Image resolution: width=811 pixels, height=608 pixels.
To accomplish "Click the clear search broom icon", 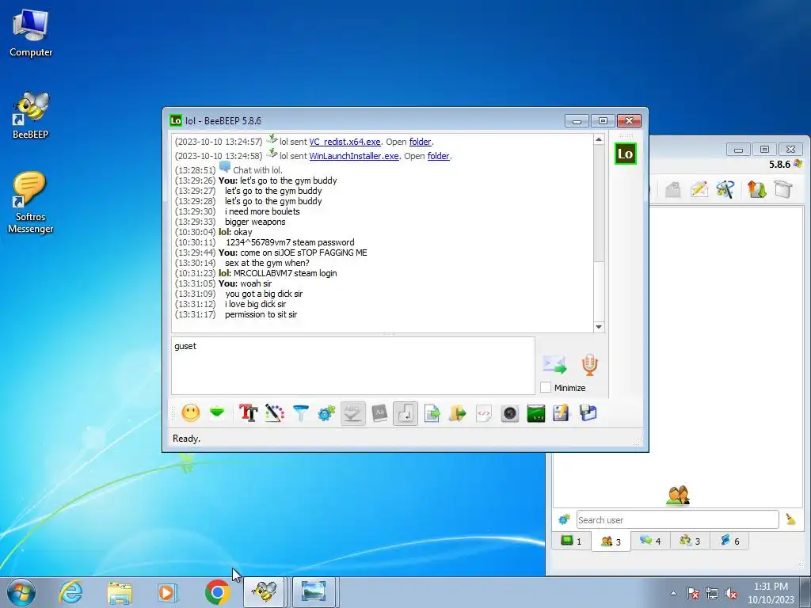I will (x=790, y=519).
